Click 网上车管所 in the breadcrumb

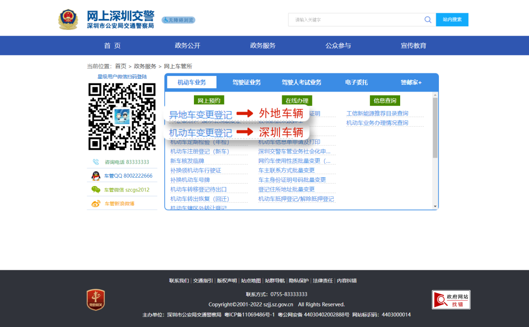pos(178,66)
